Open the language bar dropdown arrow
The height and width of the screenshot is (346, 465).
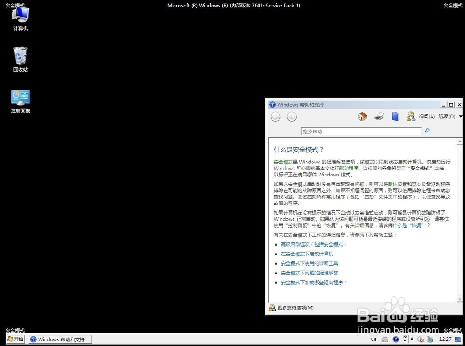405,341
